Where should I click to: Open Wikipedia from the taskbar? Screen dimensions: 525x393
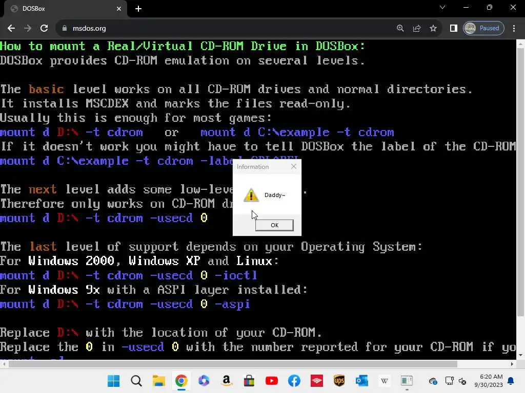coord(385,381)
